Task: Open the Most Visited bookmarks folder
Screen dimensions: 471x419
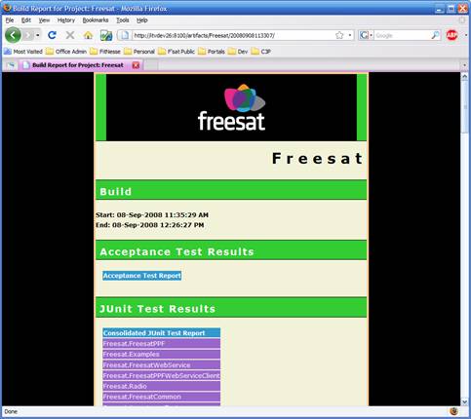Action: coord(23,52)
